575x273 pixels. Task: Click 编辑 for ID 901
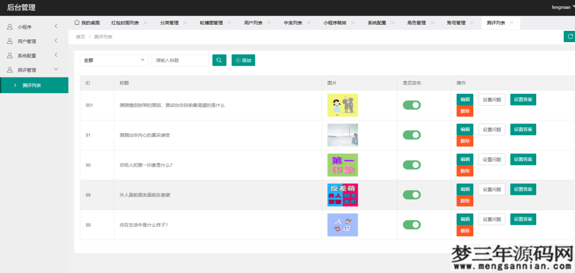point(465,99)
